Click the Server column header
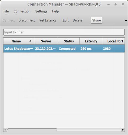Viewport: 128px width, 135px height. [x=46, y=41]
